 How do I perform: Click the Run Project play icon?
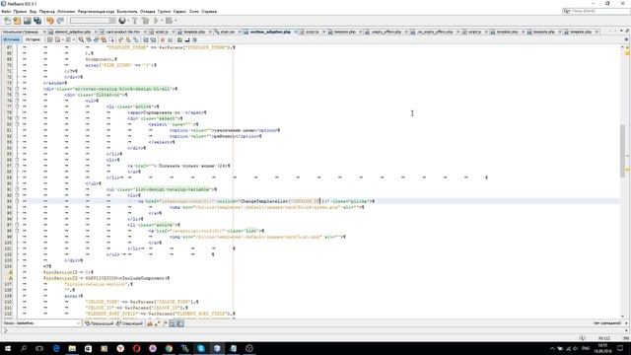point(156,21)
